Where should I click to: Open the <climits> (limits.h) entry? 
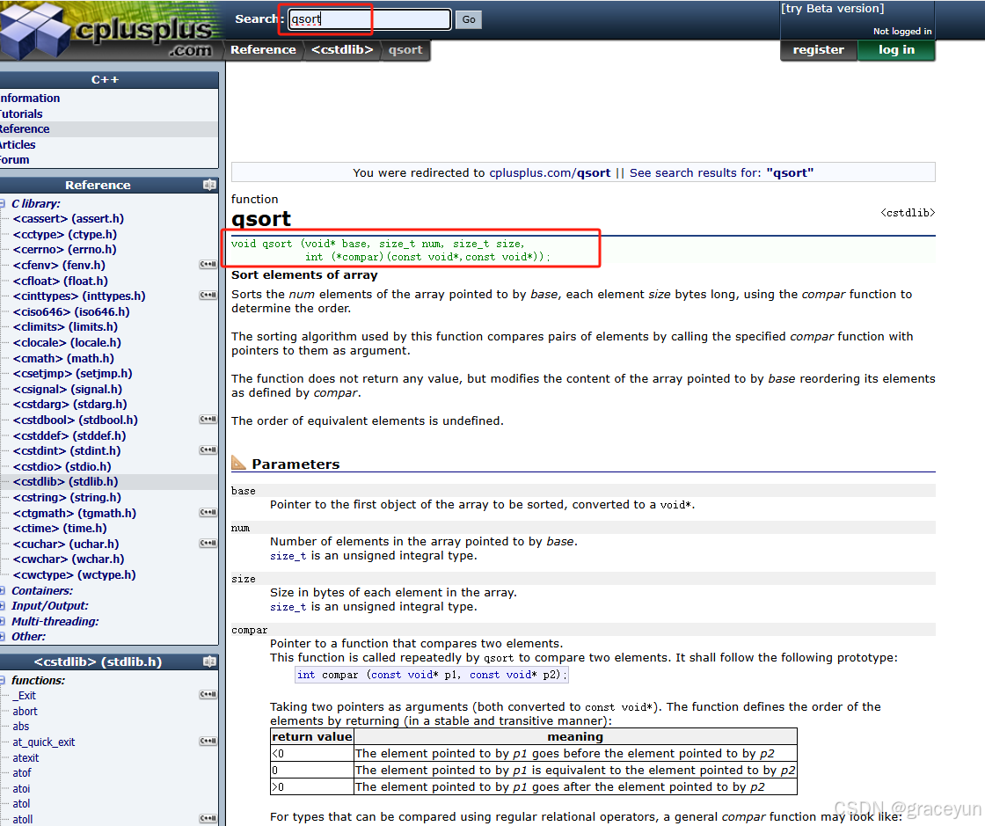[65, 326]
